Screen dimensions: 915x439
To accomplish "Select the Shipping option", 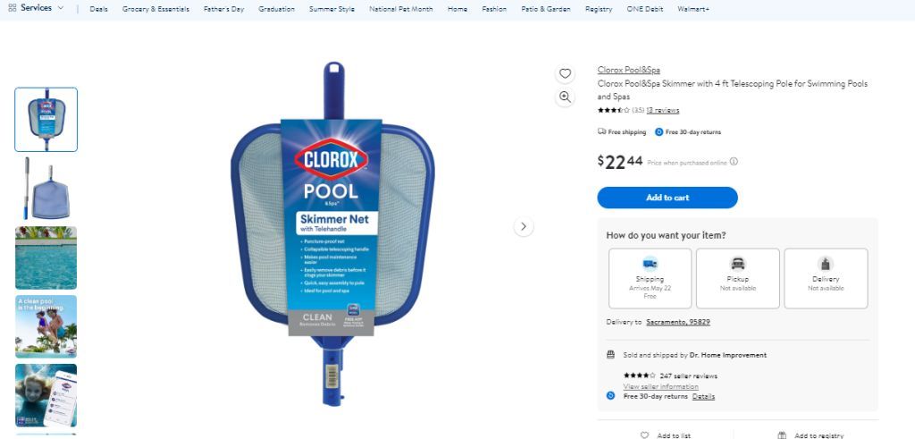I will pos(651,278).
